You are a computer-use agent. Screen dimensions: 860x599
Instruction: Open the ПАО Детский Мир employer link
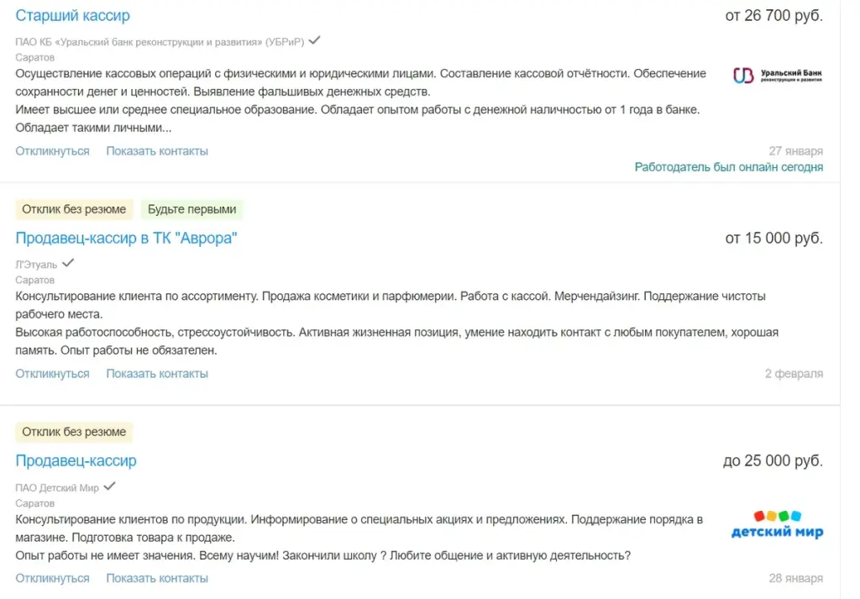pos(57,487)
